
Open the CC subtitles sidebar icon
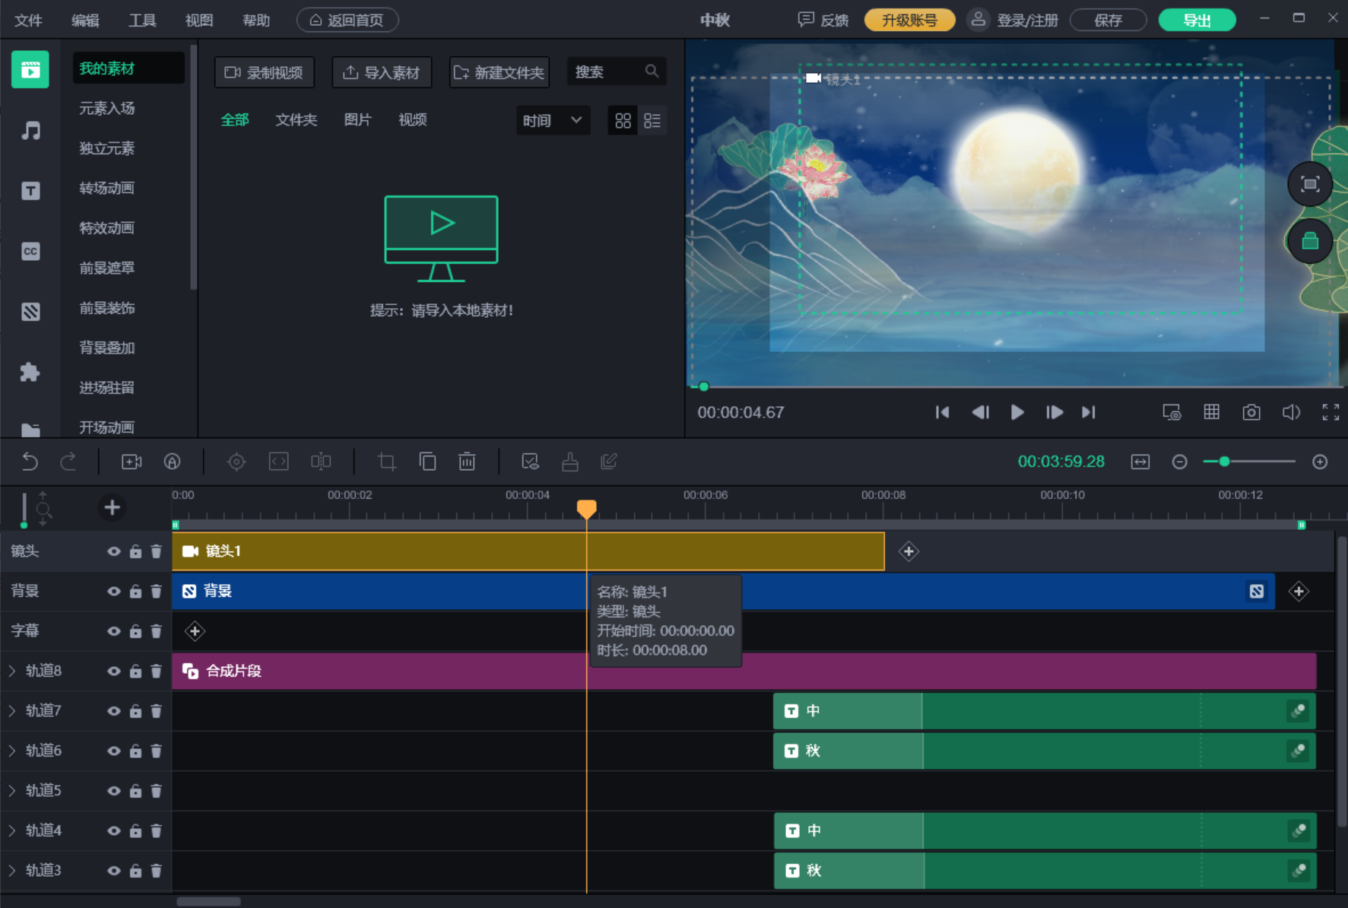click(30, 251)
